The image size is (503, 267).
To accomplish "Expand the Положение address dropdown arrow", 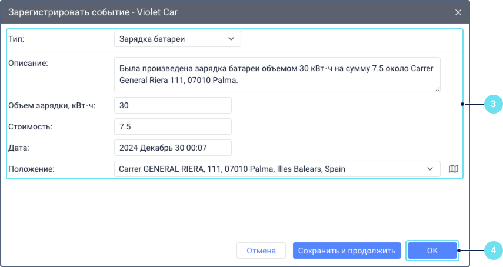I will pyautogui.click(x=429, y=169).
